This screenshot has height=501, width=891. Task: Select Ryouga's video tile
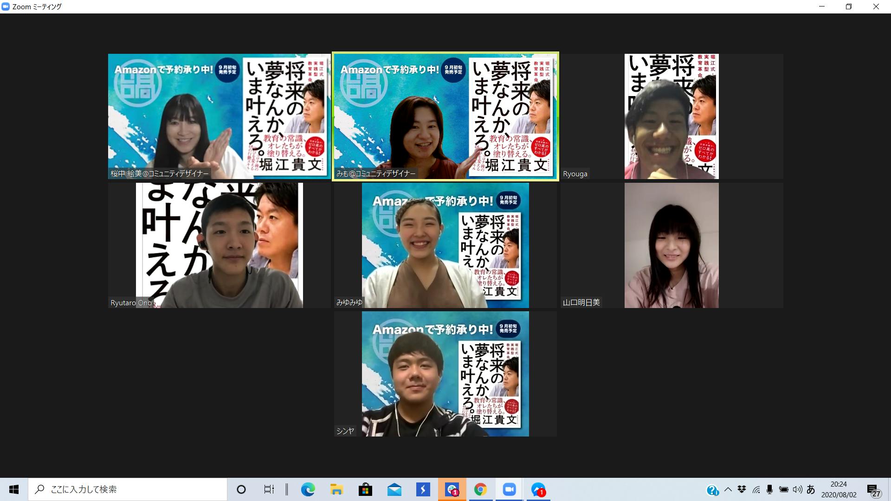[671, 116]
